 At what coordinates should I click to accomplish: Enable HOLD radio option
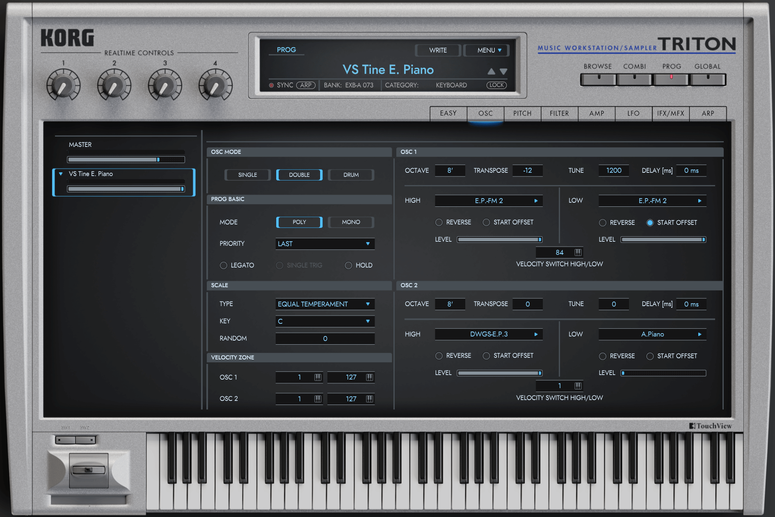[348, 265]
